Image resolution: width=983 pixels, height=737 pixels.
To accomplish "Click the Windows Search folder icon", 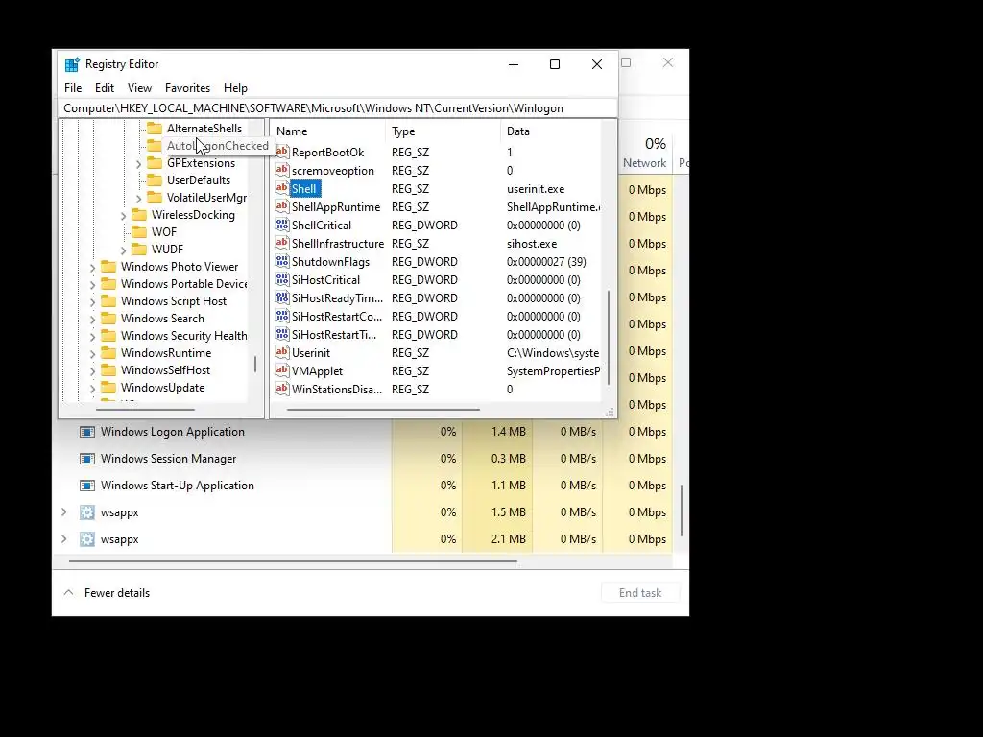I will coord(108,319).
